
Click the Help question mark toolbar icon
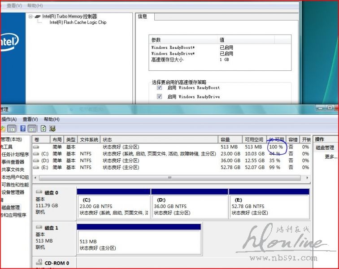click(23, 129)
